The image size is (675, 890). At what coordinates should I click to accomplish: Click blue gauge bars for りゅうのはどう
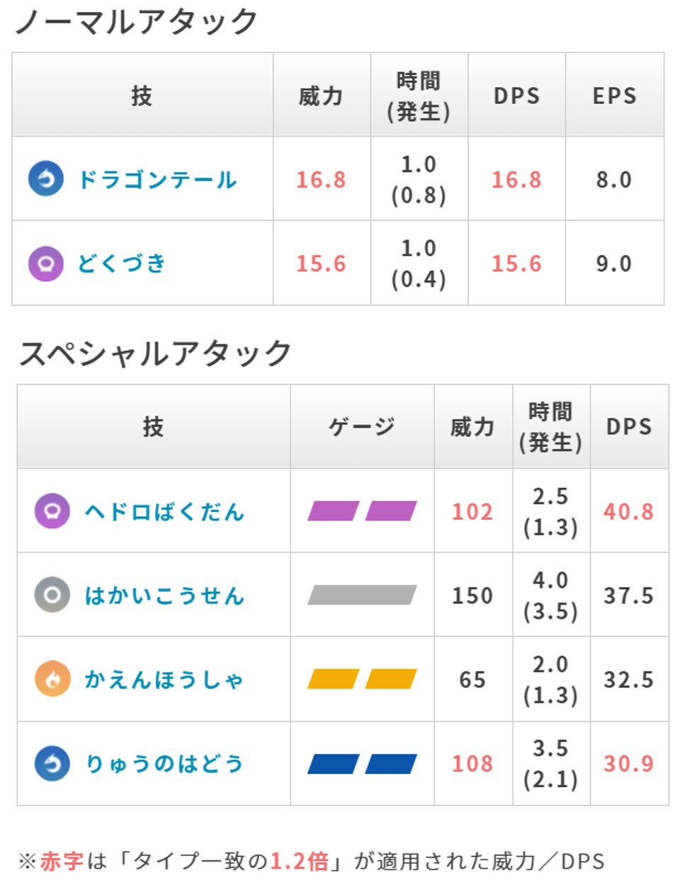click(x=362, y=764)
